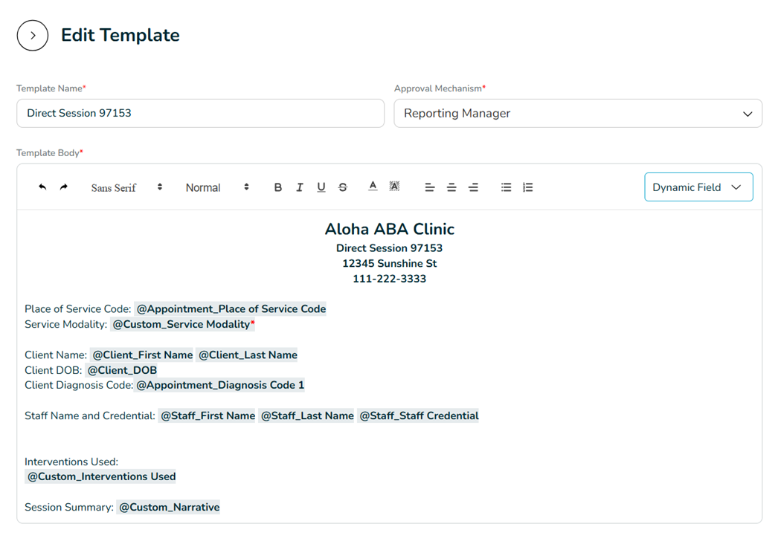This screenshot has height=550, width=781.
Task: Open the Sans Serif font dropdown
Action: coord(126,188)
